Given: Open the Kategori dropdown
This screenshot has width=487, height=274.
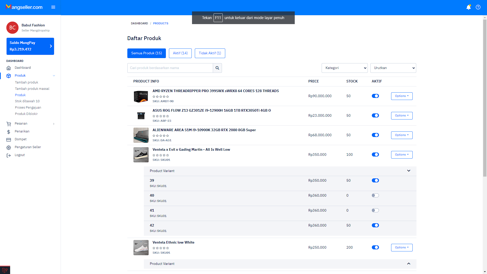Looking at the screenshot, I should tap(345, 68).
